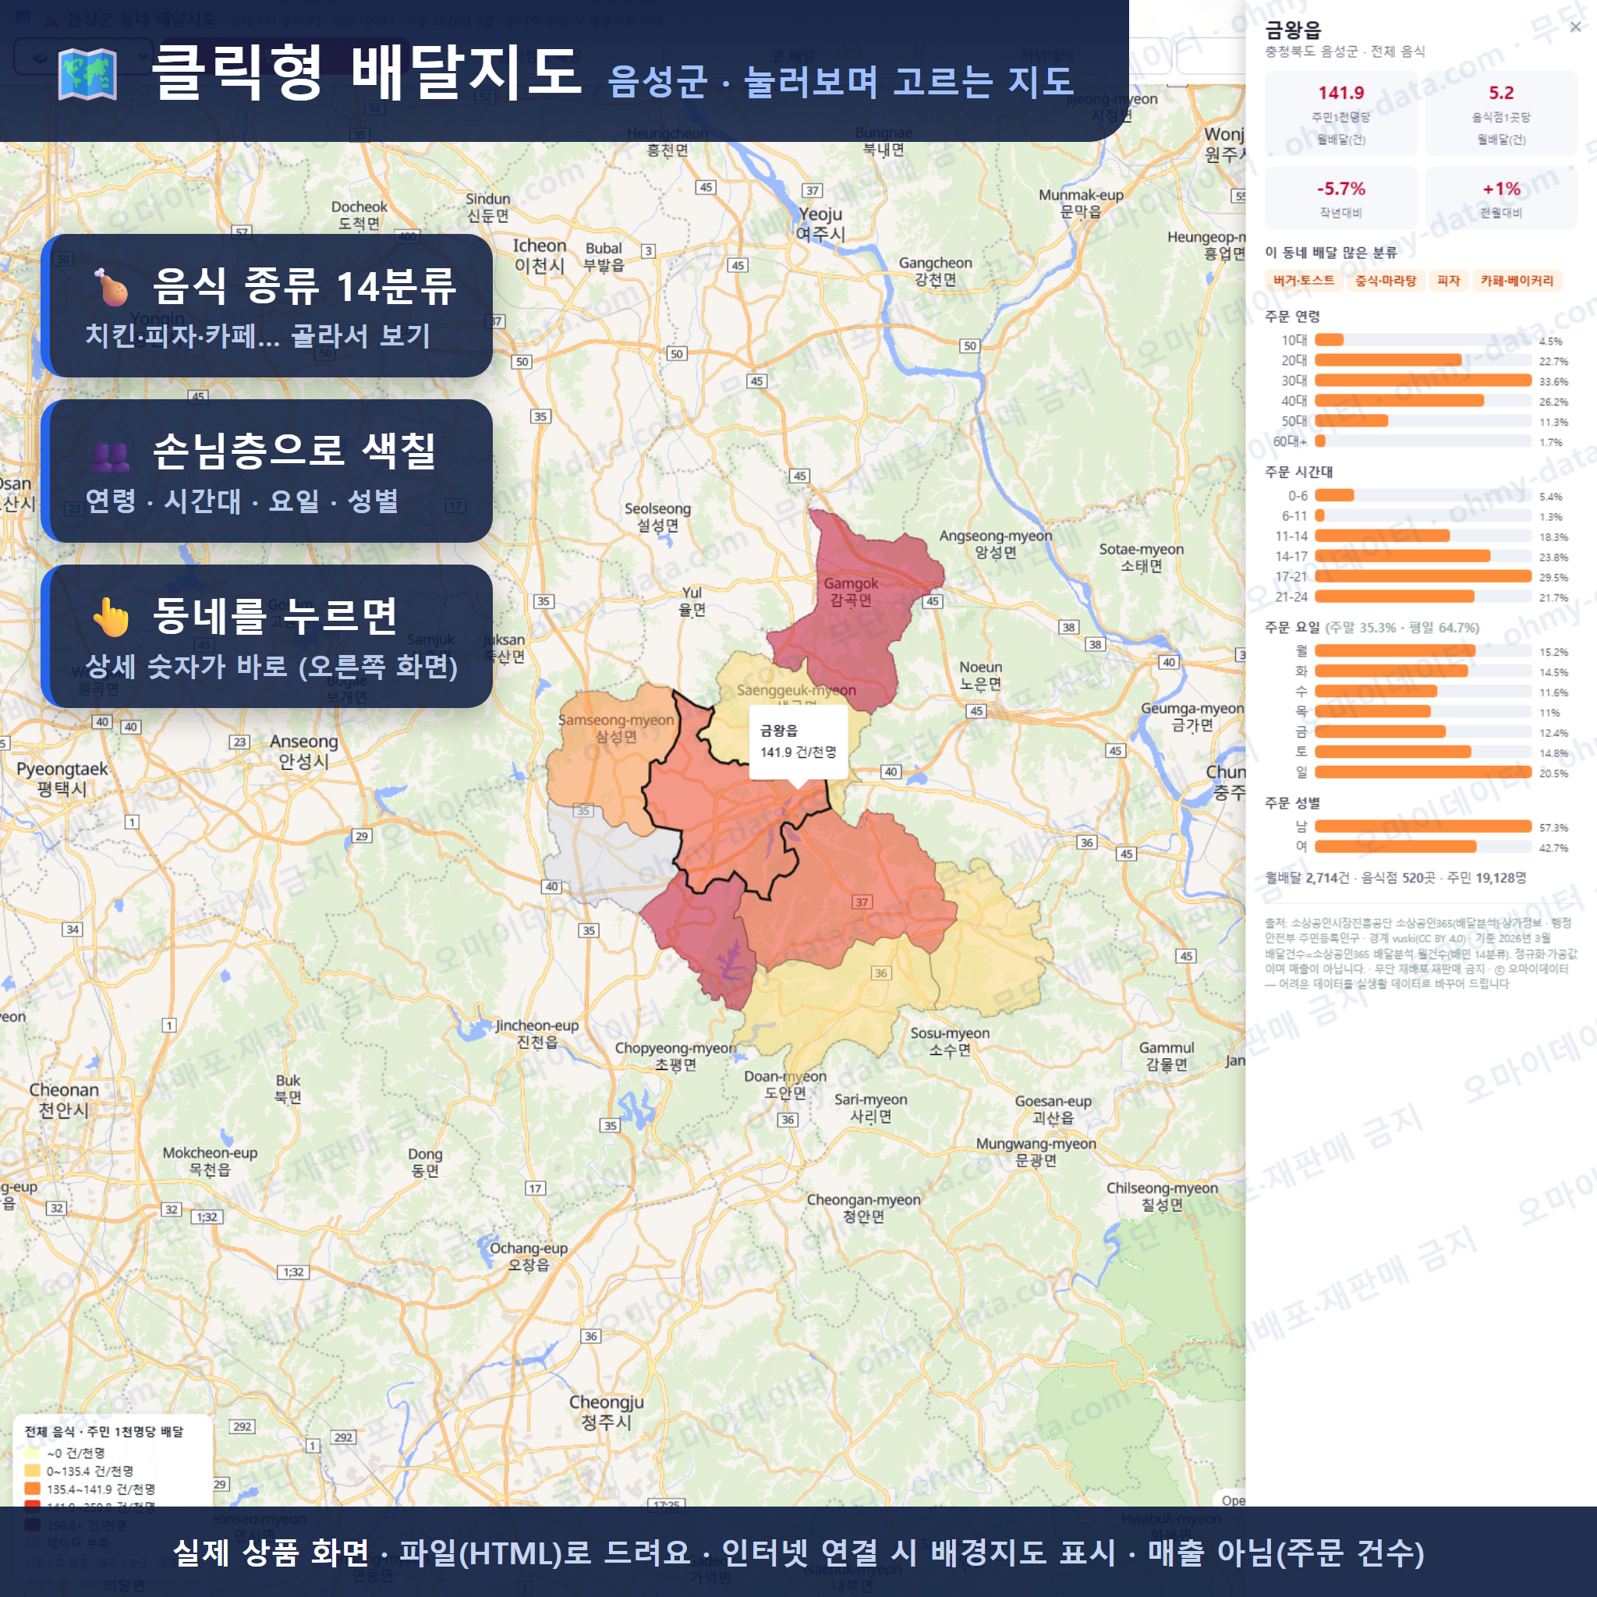Click the 0~135.4 건/천명 legend swatch
The image size is (1597, 1597).
tap(32, 1471)
